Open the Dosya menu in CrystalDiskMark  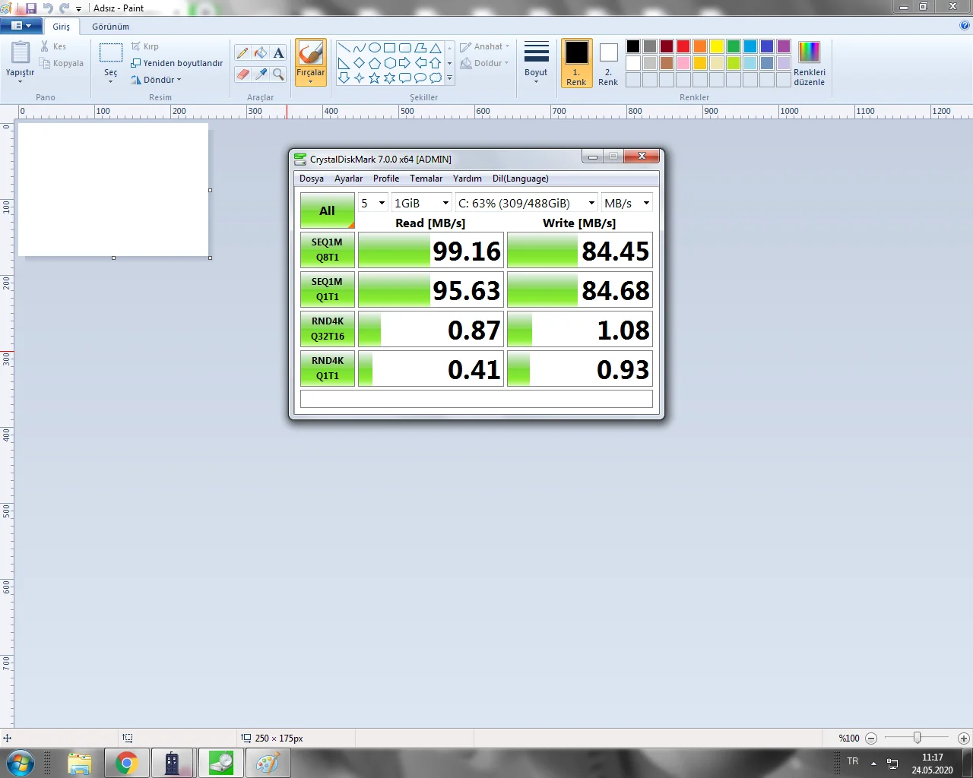click(x=312, y=179)
